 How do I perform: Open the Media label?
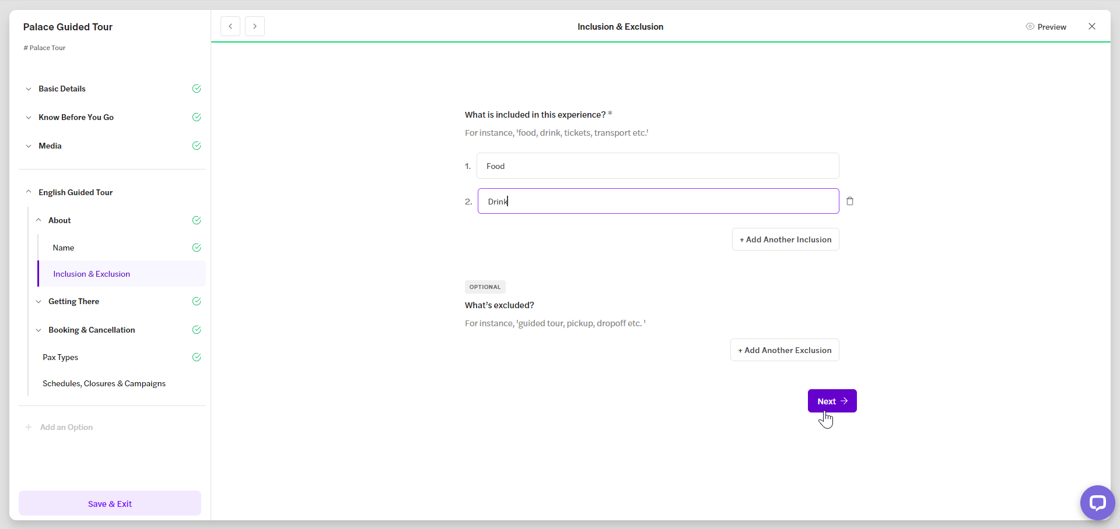tap(50, 146)
